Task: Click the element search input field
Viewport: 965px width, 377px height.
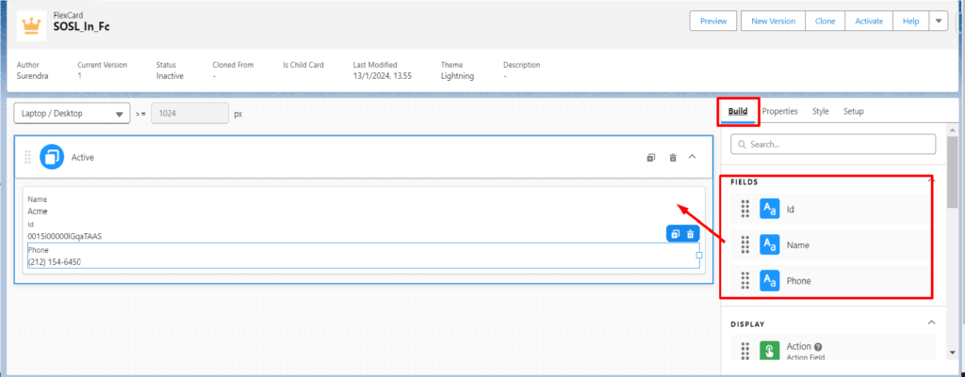Action: tap(833, 145)
